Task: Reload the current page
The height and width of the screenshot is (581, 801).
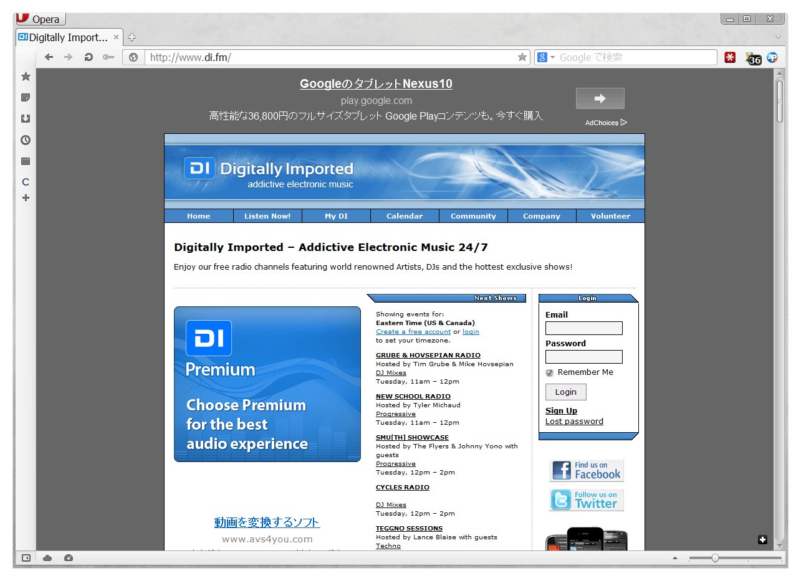Action: pos(89,57)
